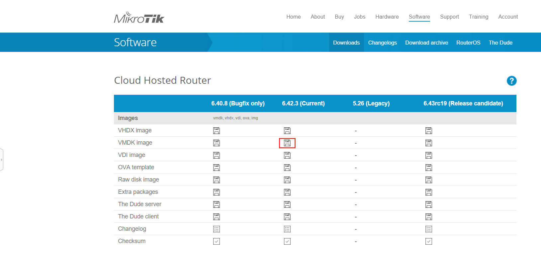The width and height of the screenshot is (541, 262).
Task: Click the "6.42.3 (Current)" column header
Action: [x=303, y=103]
